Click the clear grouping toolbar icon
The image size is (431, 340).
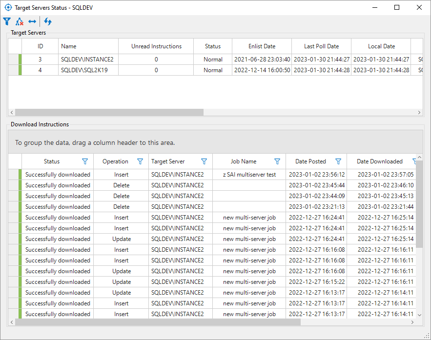(x=20, y=21)
